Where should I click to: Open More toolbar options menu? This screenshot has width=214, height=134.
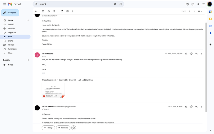tap(73, 11)
